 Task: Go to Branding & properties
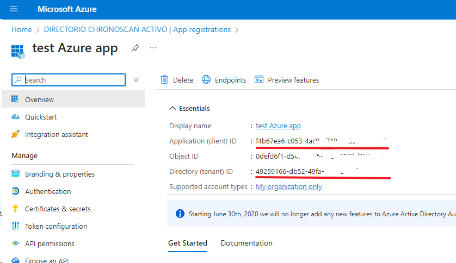pos(59,174)
